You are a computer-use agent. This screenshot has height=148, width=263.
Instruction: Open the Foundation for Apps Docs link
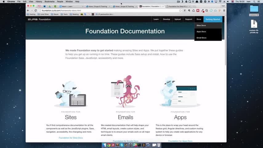pyautogui.click(x=180, y=141)
